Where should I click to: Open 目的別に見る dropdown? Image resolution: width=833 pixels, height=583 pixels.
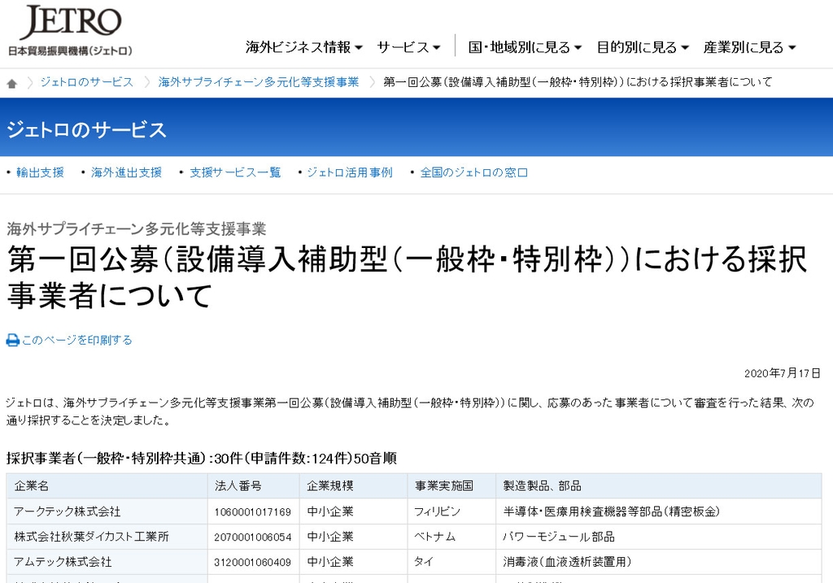click(x=643, y=47)
